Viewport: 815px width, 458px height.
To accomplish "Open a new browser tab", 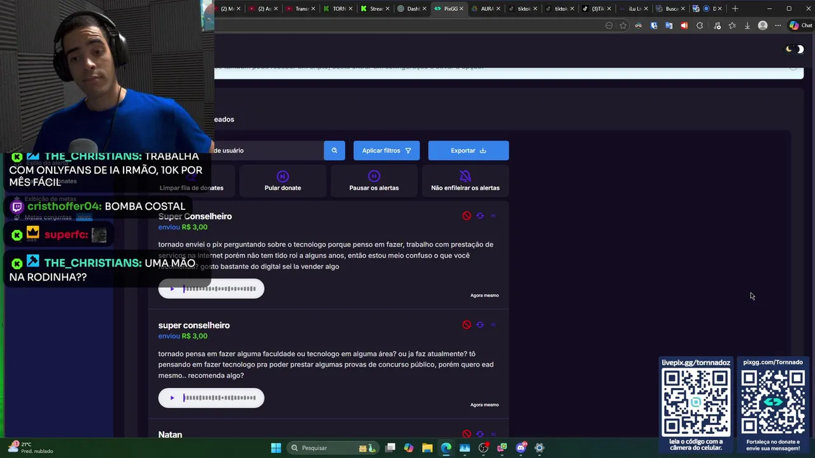I will click(735, 8).
